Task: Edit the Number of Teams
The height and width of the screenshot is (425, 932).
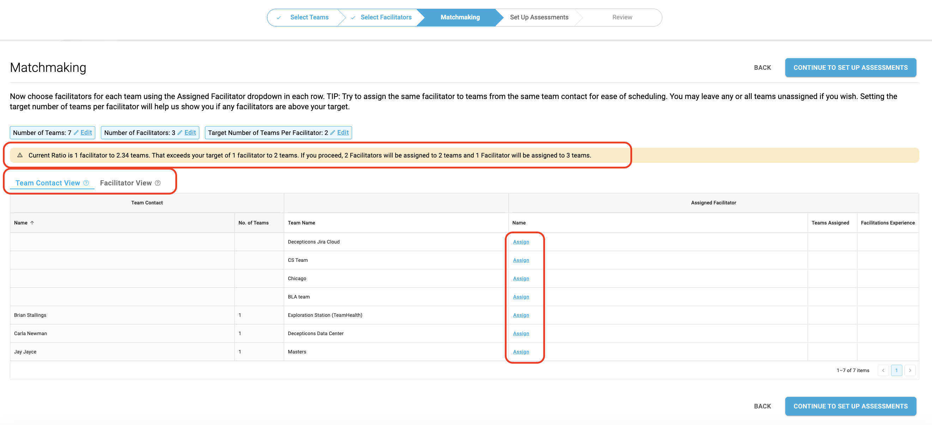Action: [x=86, y=133]
